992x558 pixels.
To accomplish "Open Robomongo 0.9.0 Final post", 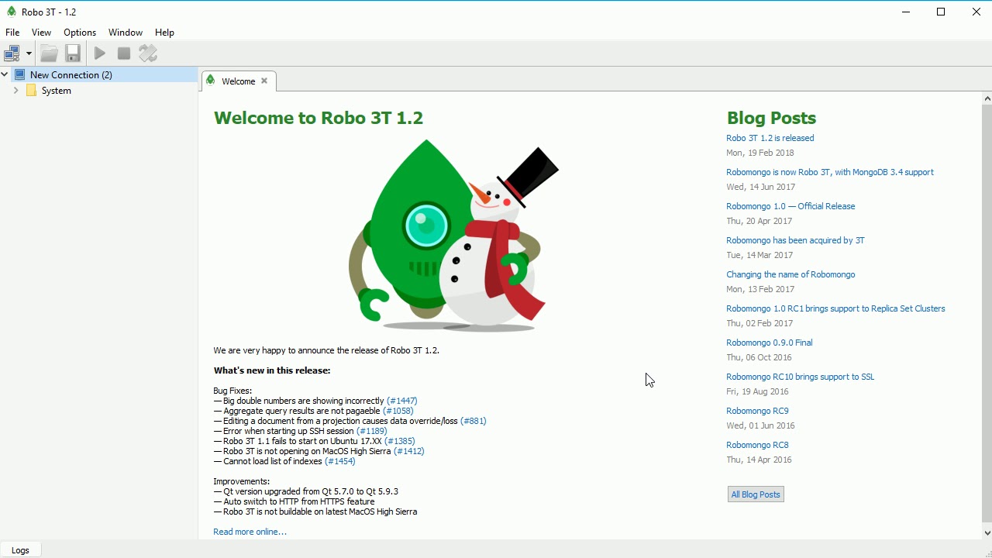I will 769,343.
